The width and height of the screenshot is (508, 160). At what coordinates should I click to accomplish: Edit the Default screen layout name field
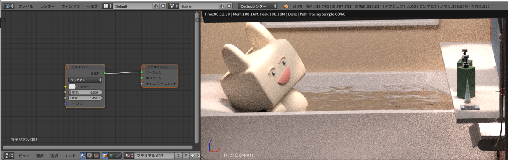[133, 6]
